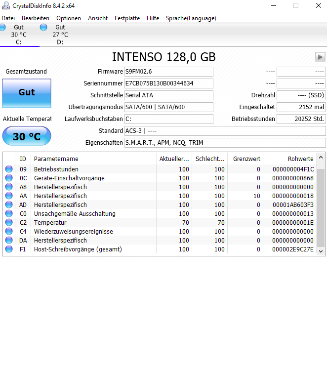
Task: Click the status orb for 0C Geräte-Einschaltvorgänge
Action: [x=9, y=178]
